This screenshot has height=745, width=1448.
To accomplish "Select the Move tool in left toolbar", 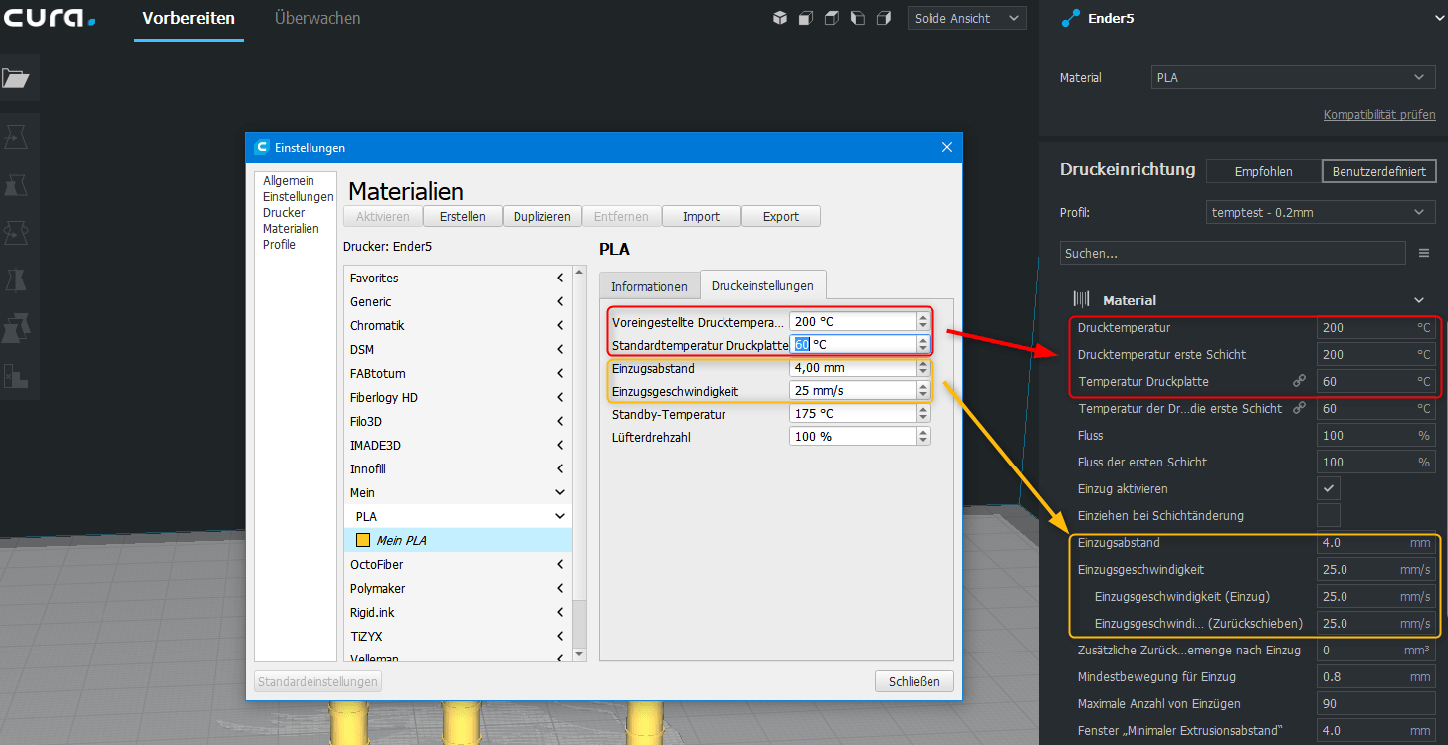I will (16, 136).
